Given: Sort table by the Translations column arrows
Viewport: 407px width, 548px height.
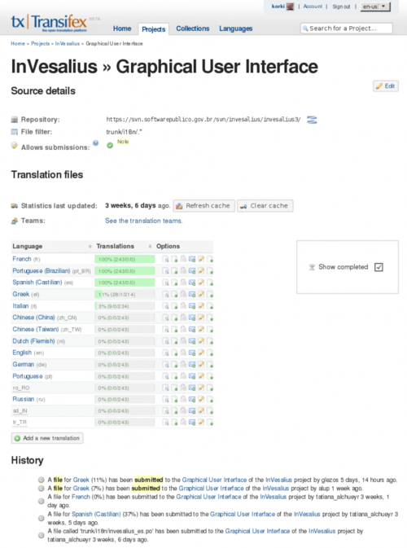Looking at the screenshot, I should click(x=150, y=247).
